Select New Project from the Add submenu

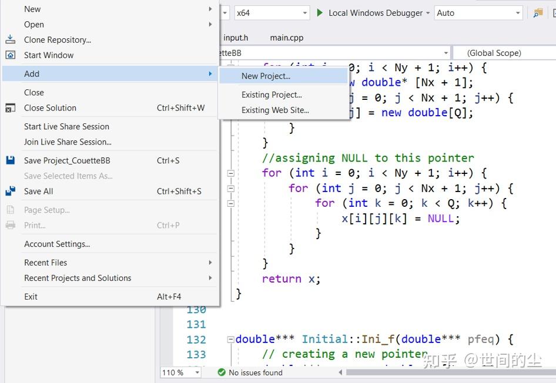(266, 76)
